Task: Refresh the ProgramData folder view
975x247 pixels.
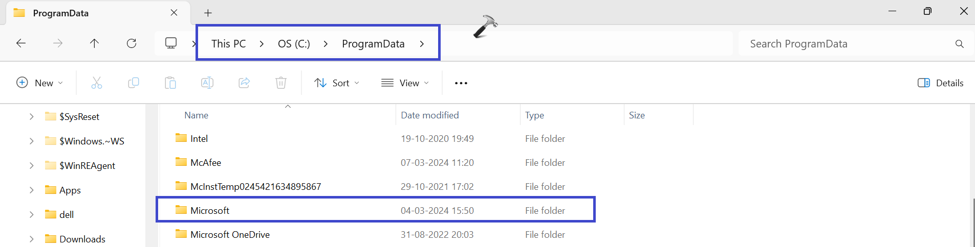Action: [x=132, y=43]
